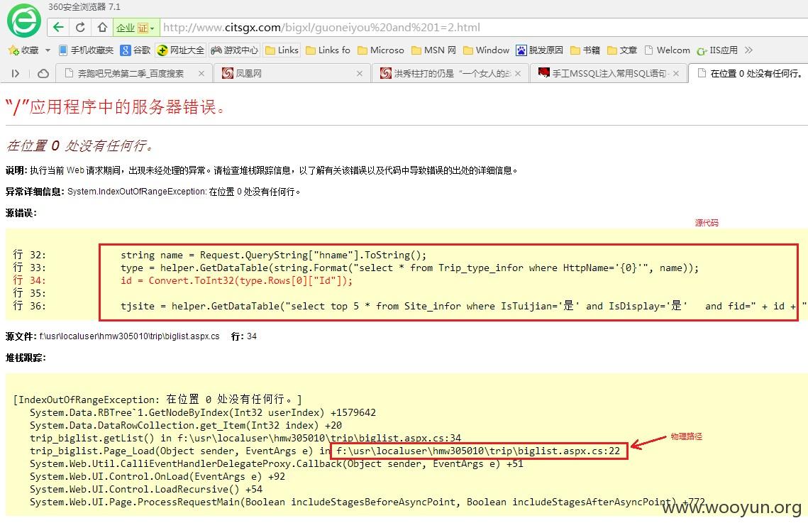Click the [IndexOutOfRangeException line in the stack trace

[x=157, y=400]
